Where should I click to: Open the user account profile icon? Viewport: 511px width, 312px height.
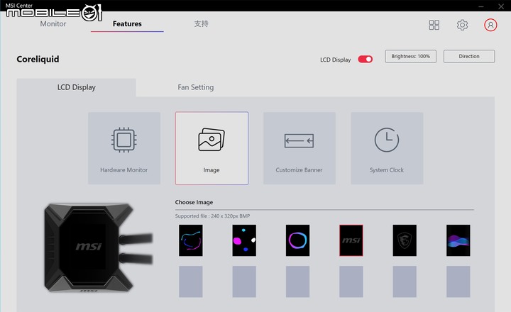490,25
